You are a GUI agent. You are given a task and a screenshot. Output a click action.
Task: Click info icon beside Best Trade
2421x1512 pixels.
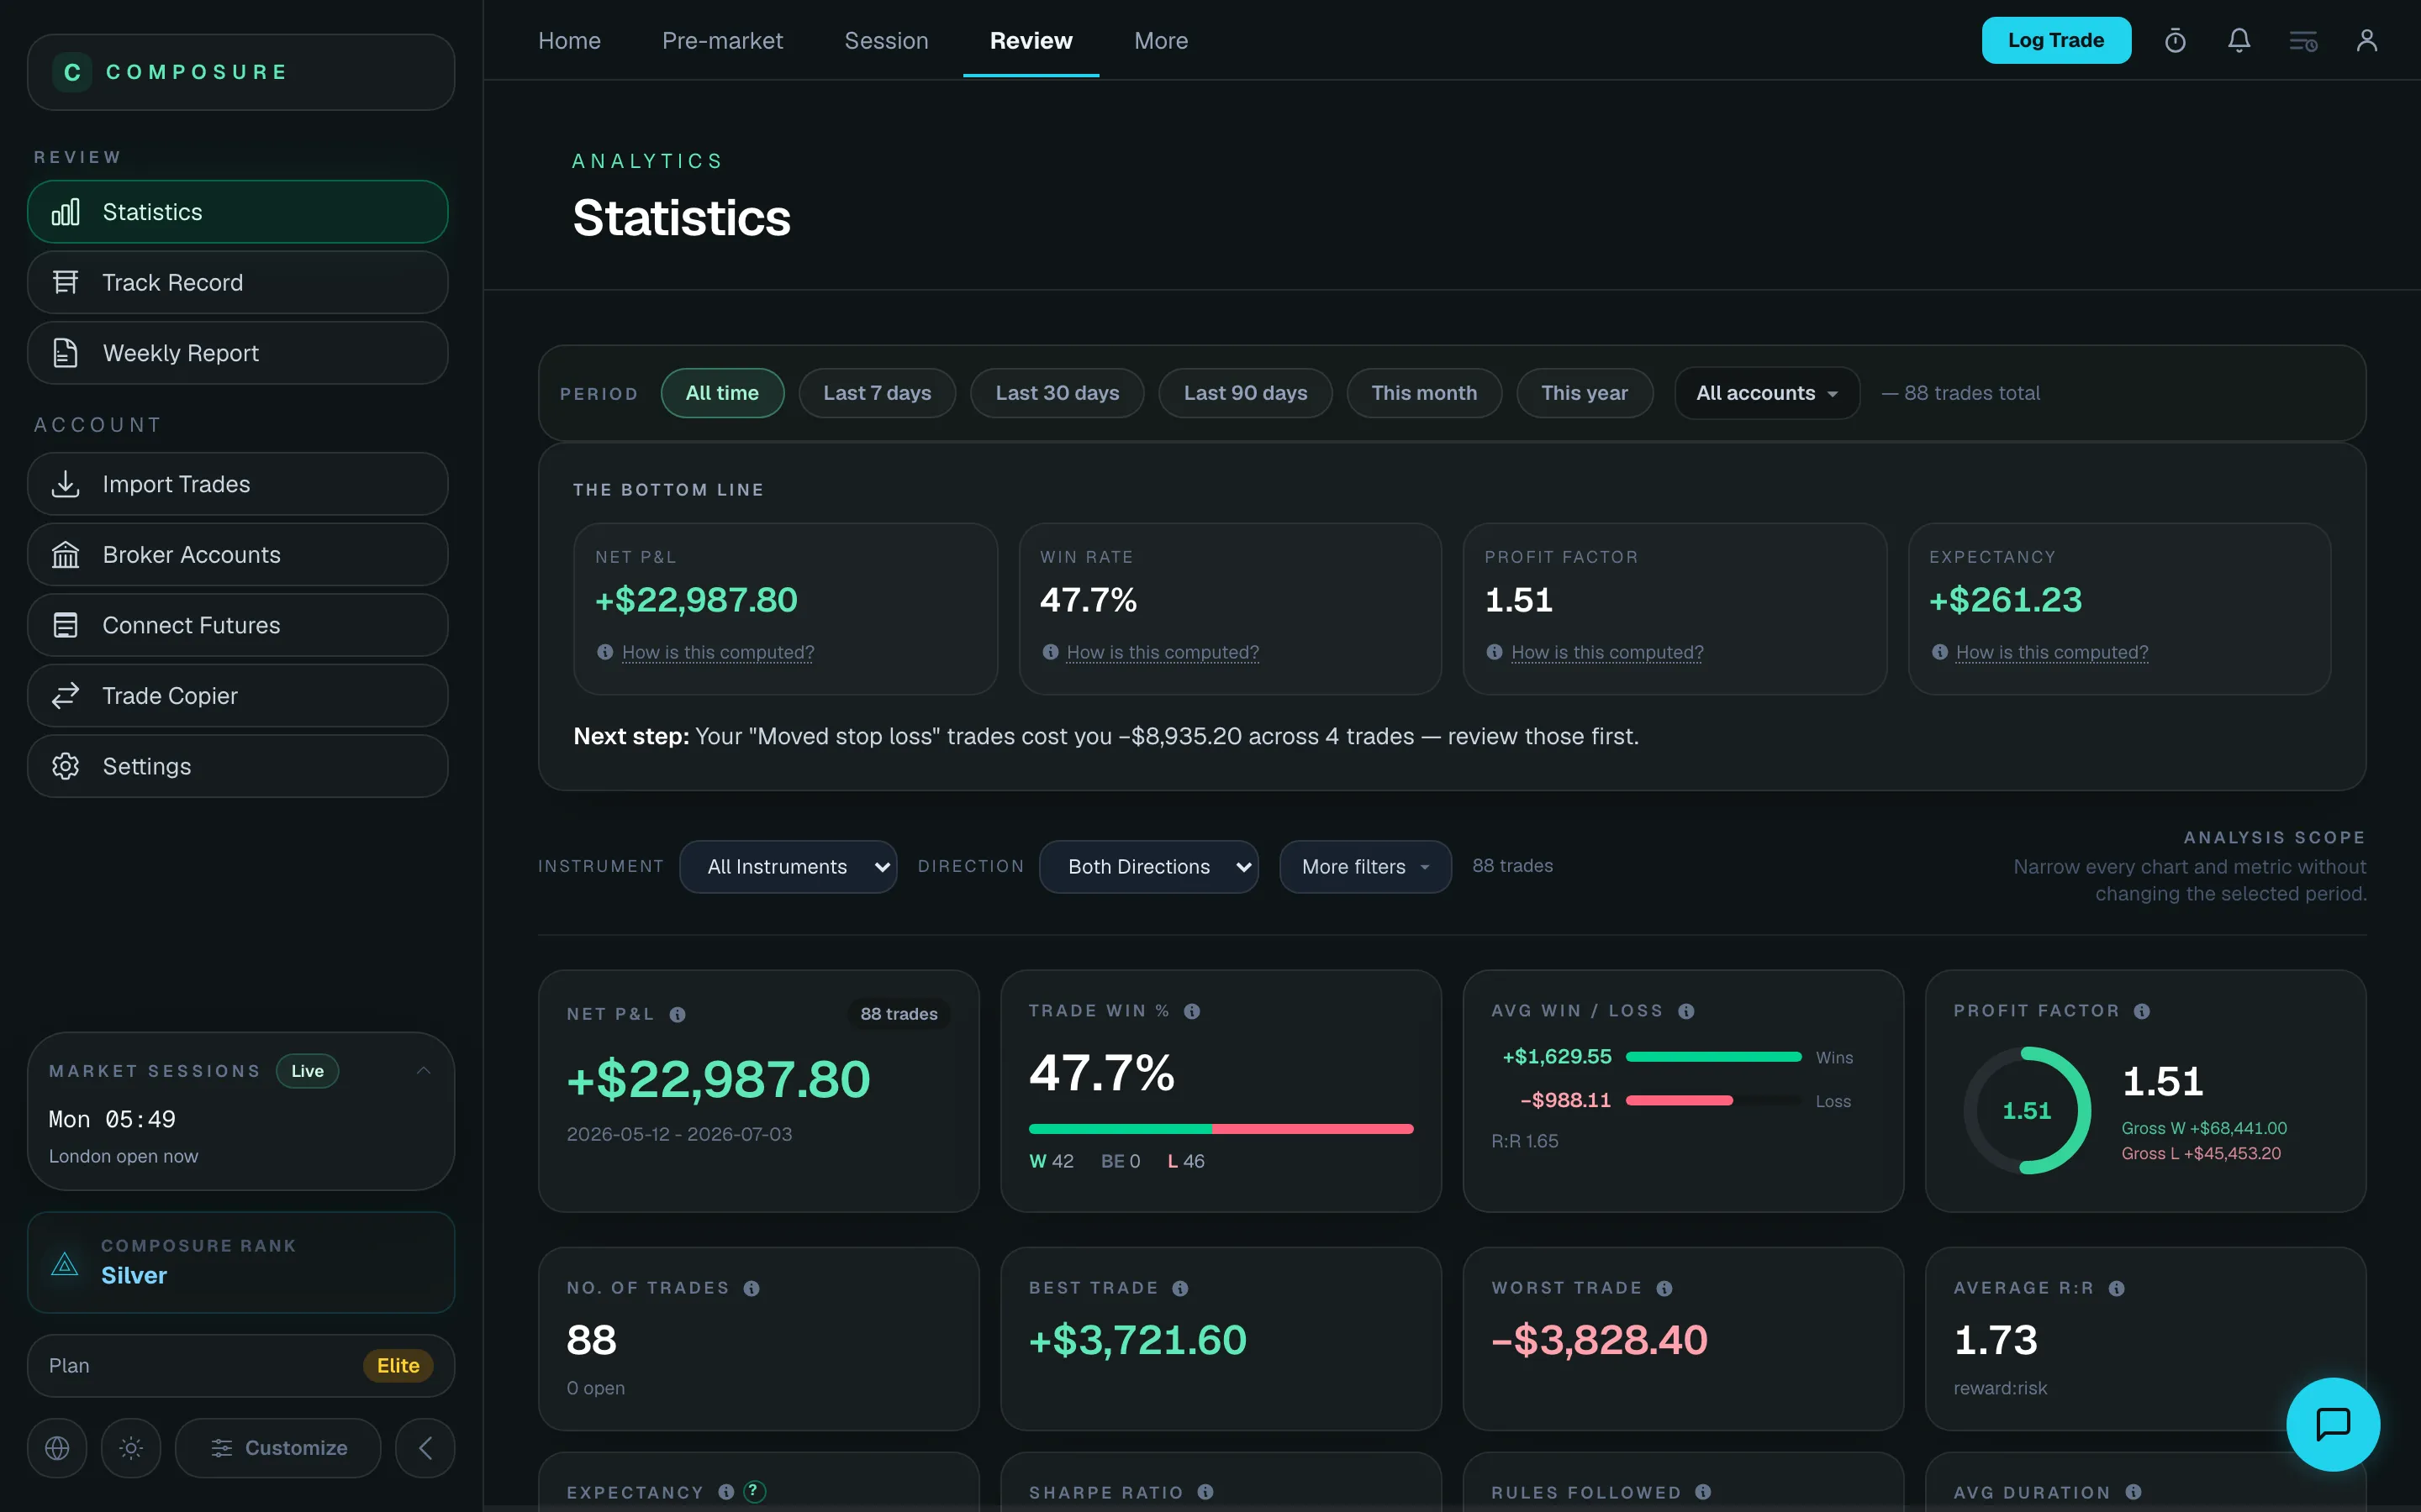click(1179, 1288)
